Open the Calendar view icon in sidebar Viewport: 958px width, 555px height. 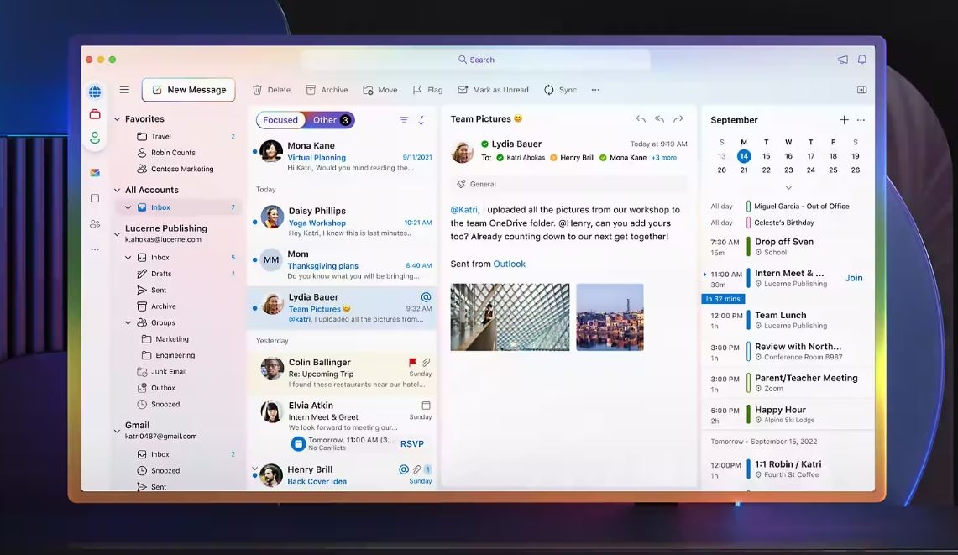(x=95, y=198)
